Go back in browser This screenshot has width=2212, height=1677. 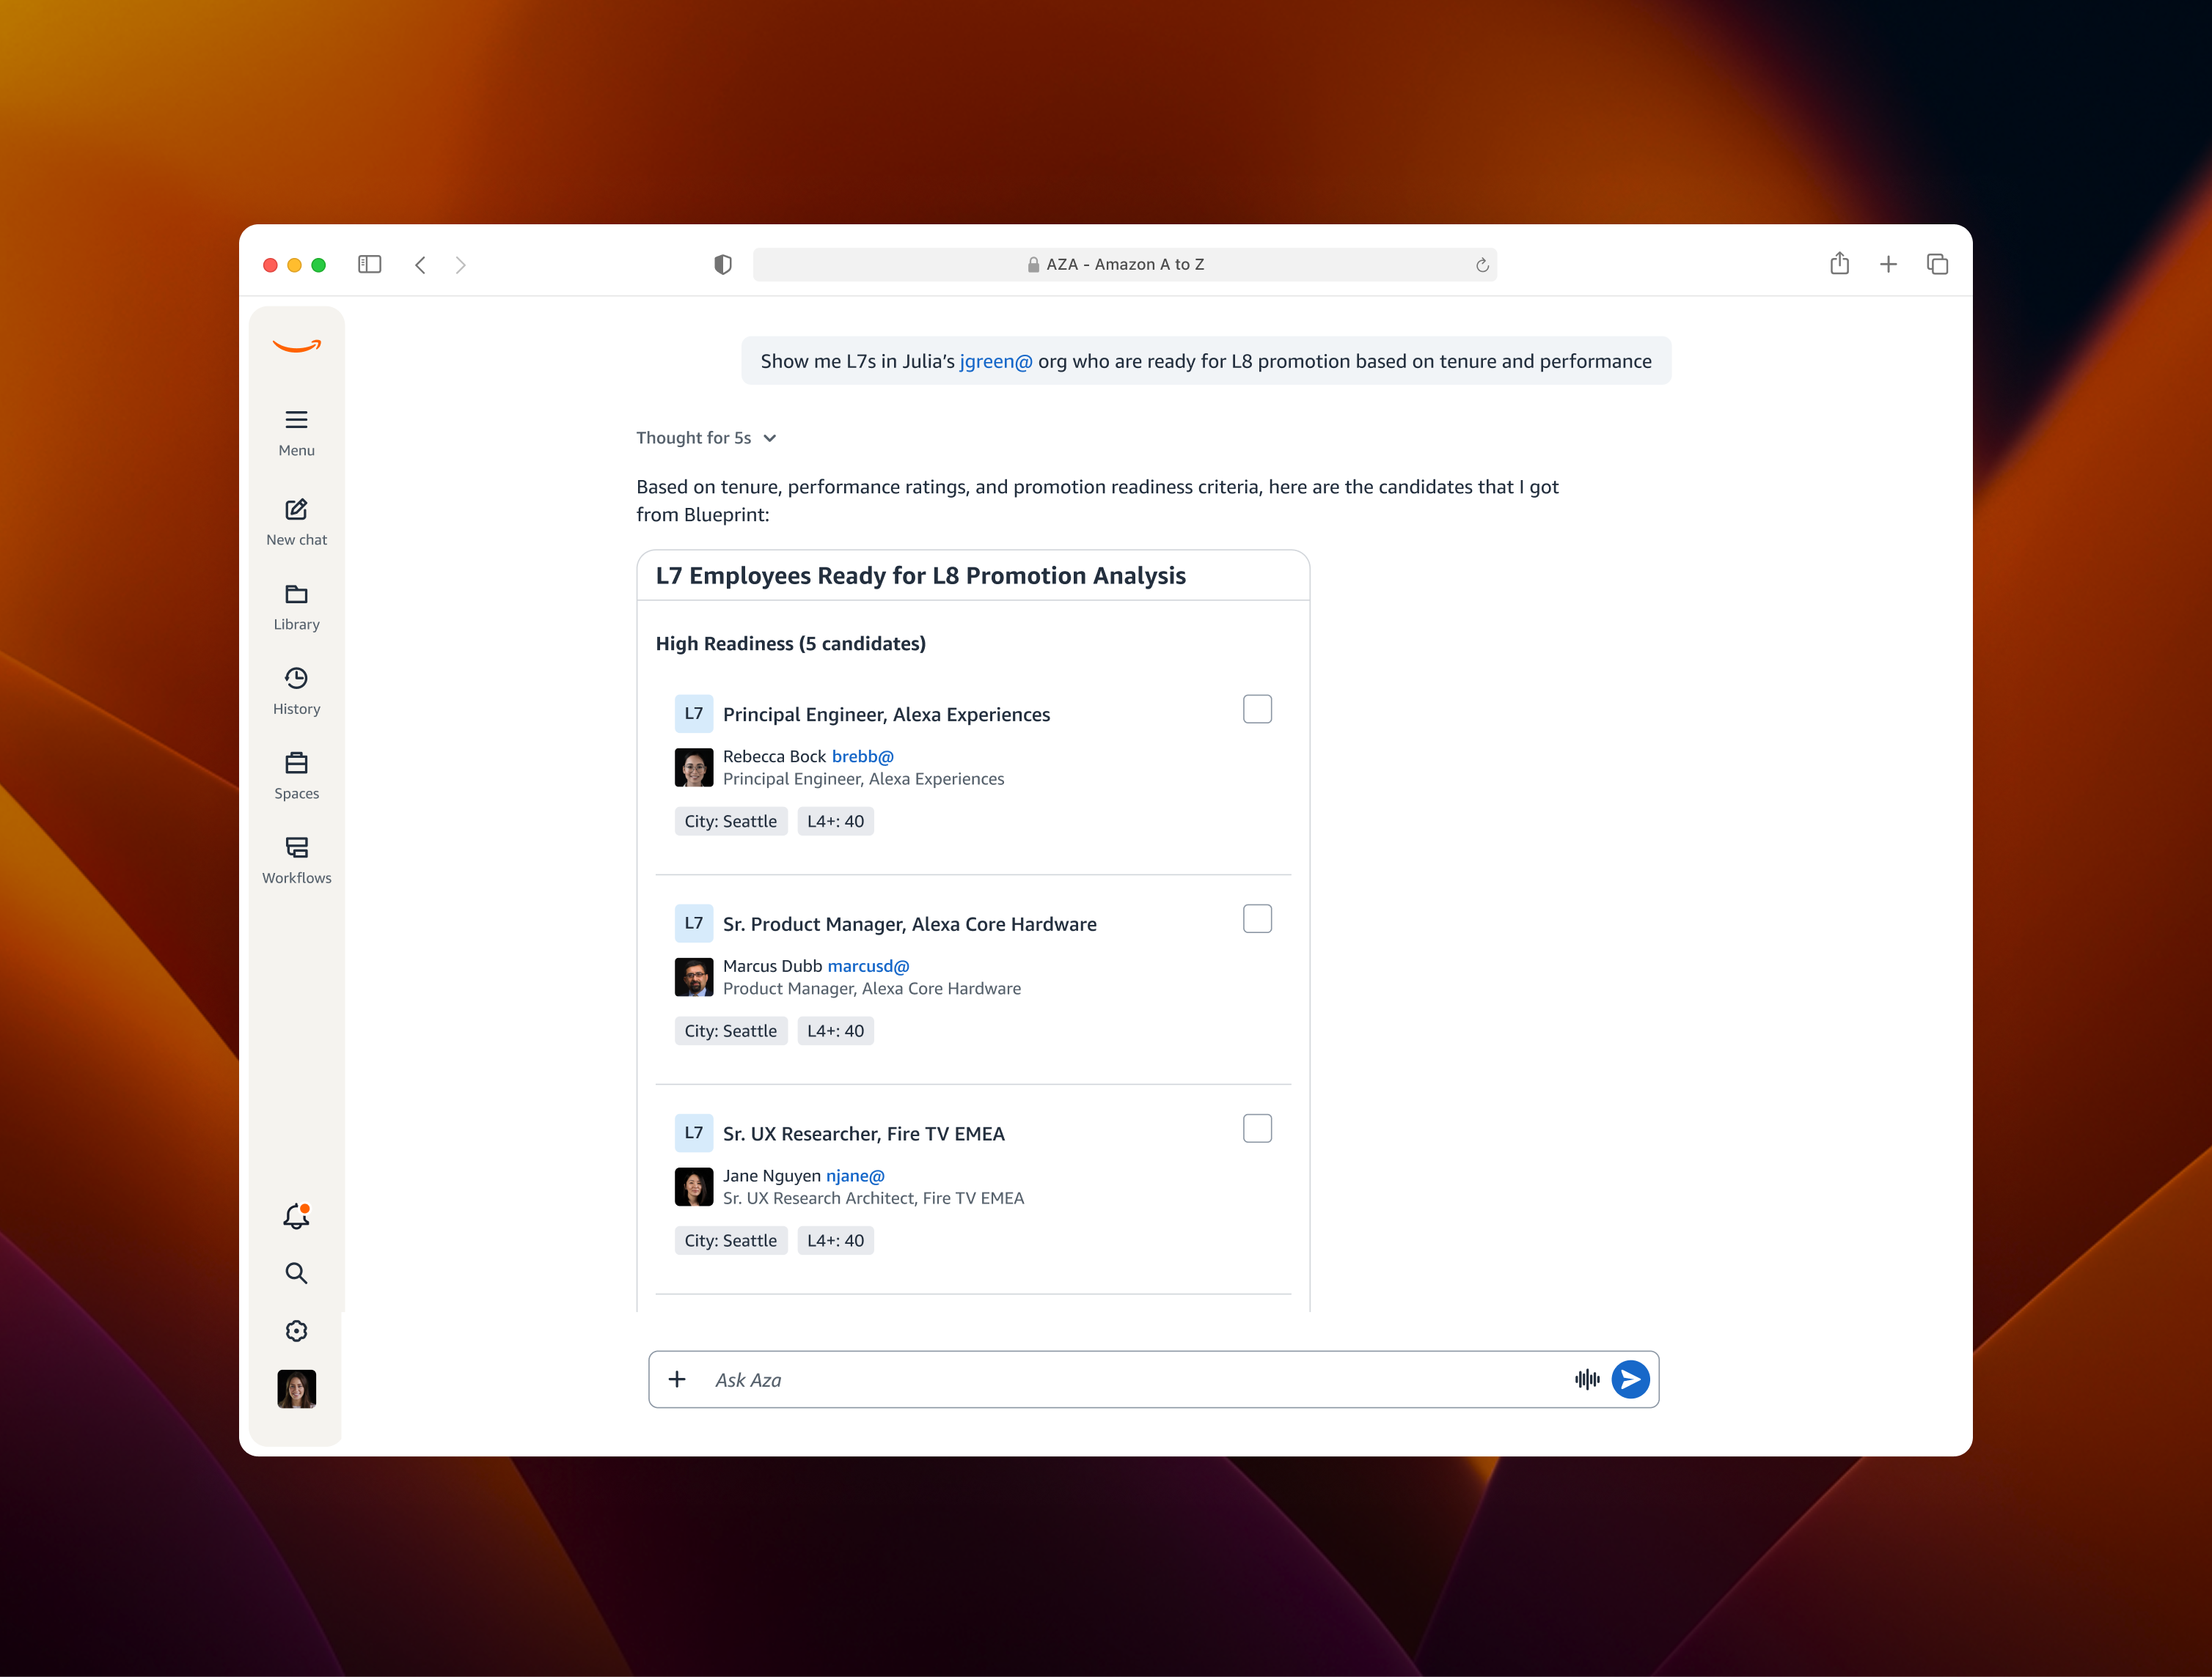[421, 265]
